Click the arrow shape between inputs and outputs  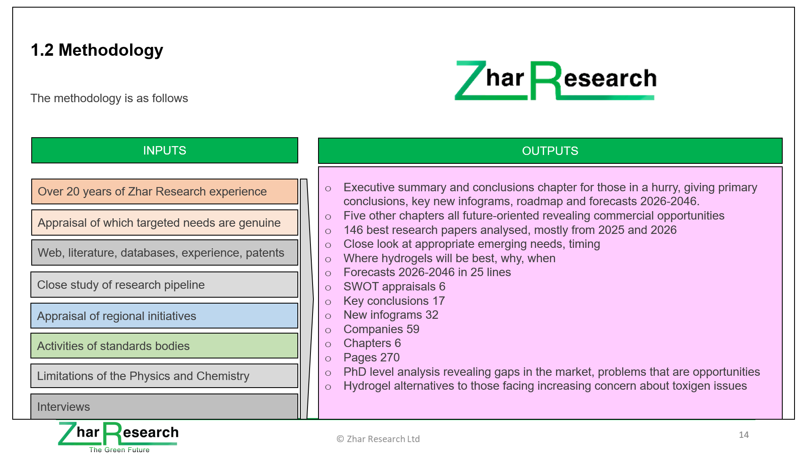click(306, 300)
